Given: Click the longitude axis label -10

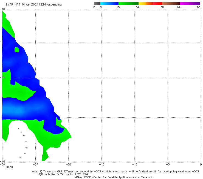Looking at the screenshot, I should point(134,164).
